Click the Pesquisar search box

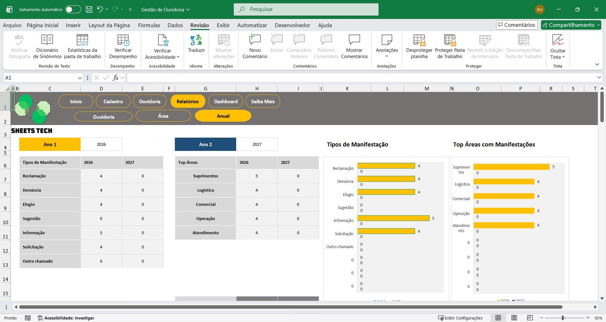coord(306,9)
